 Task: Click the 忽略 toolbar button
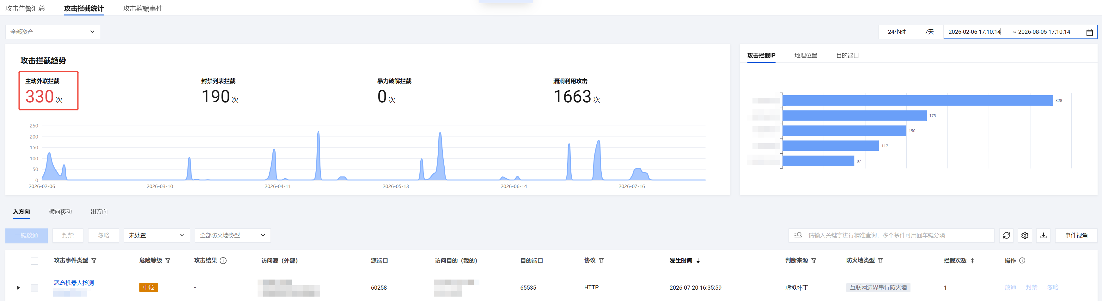coord(104,235)
